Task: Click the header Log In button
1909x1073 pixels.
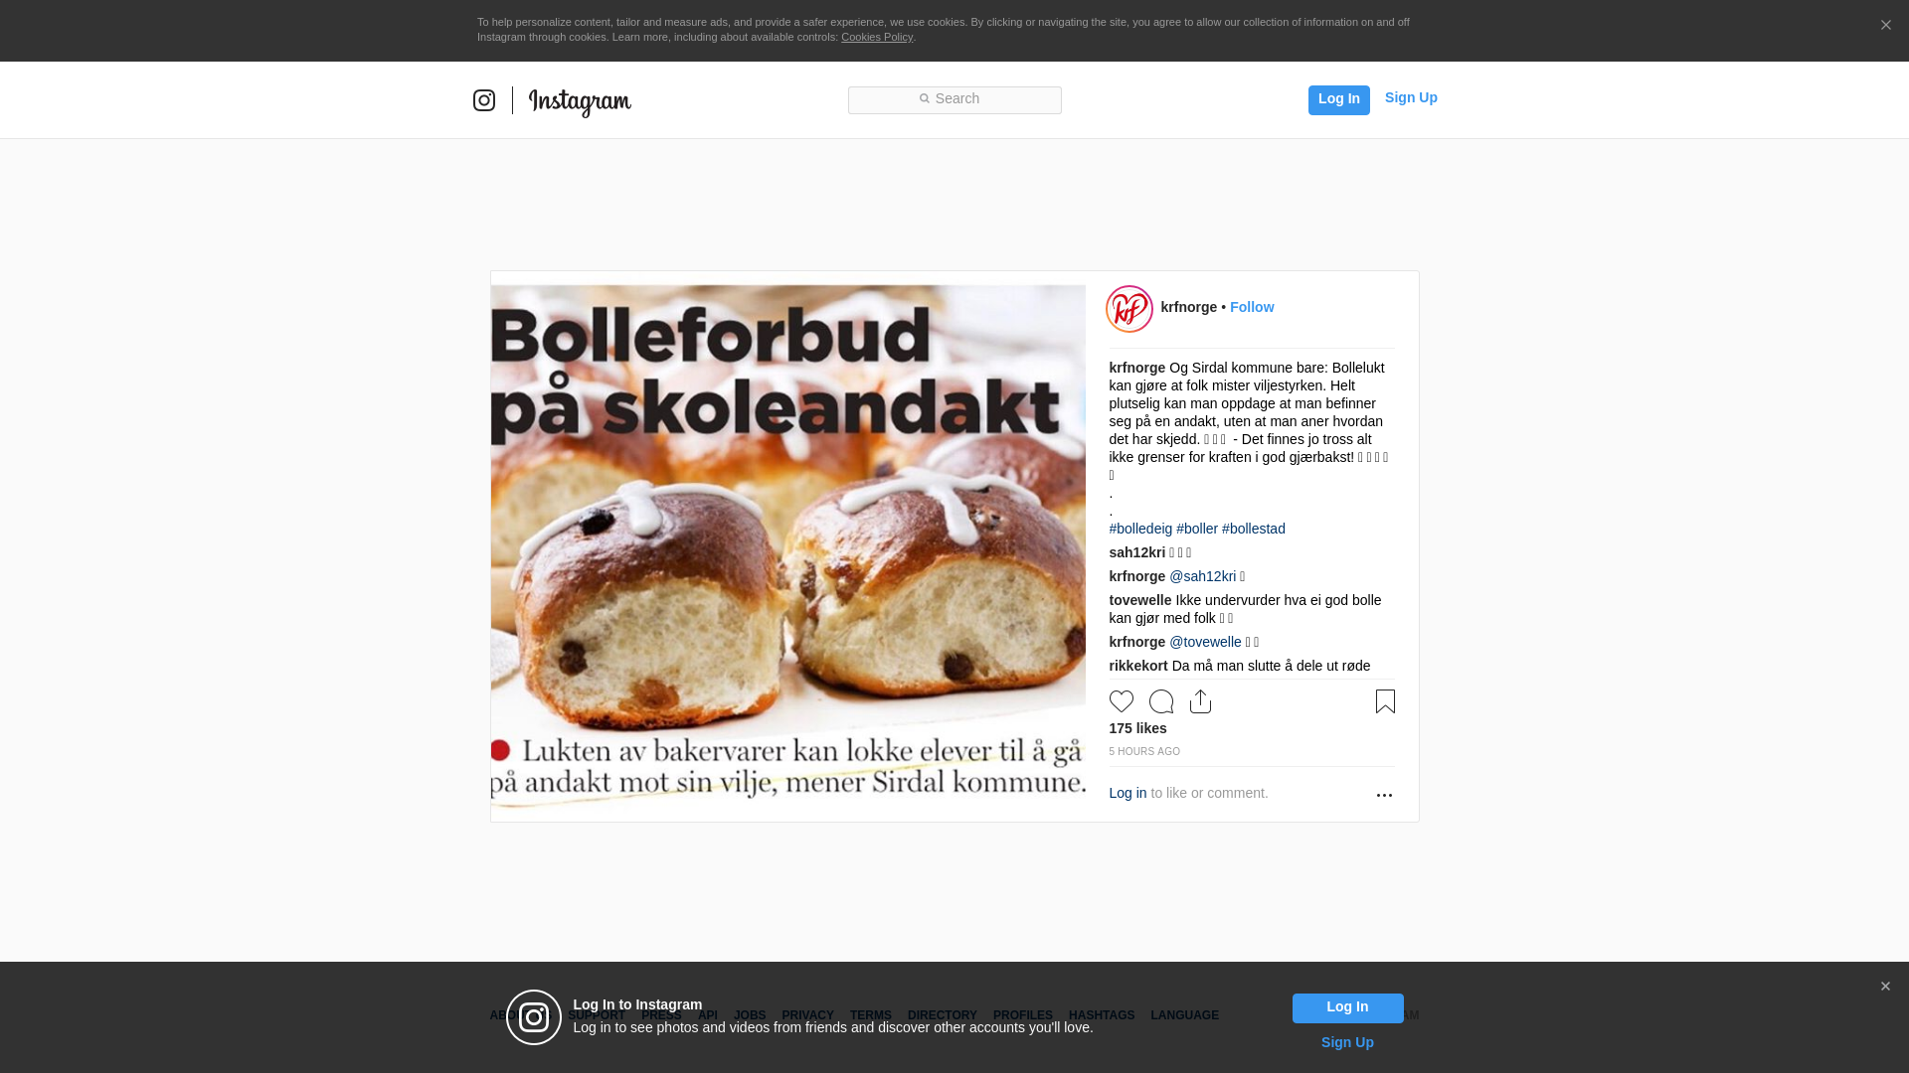Action: 1339,100
